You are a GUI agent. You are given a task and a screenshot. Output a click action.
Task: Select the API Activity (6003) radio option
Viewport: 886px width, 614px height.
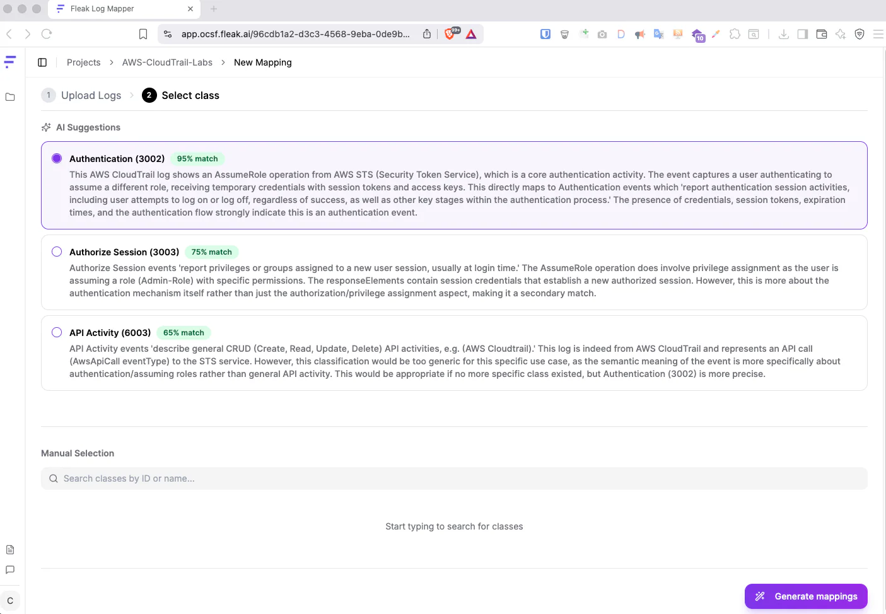point(57,333)
